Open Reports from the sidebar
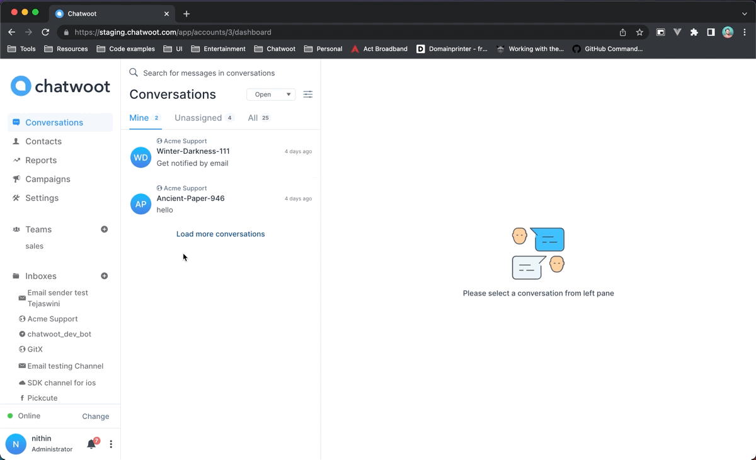The image size is (756, 460). [41, 160]
